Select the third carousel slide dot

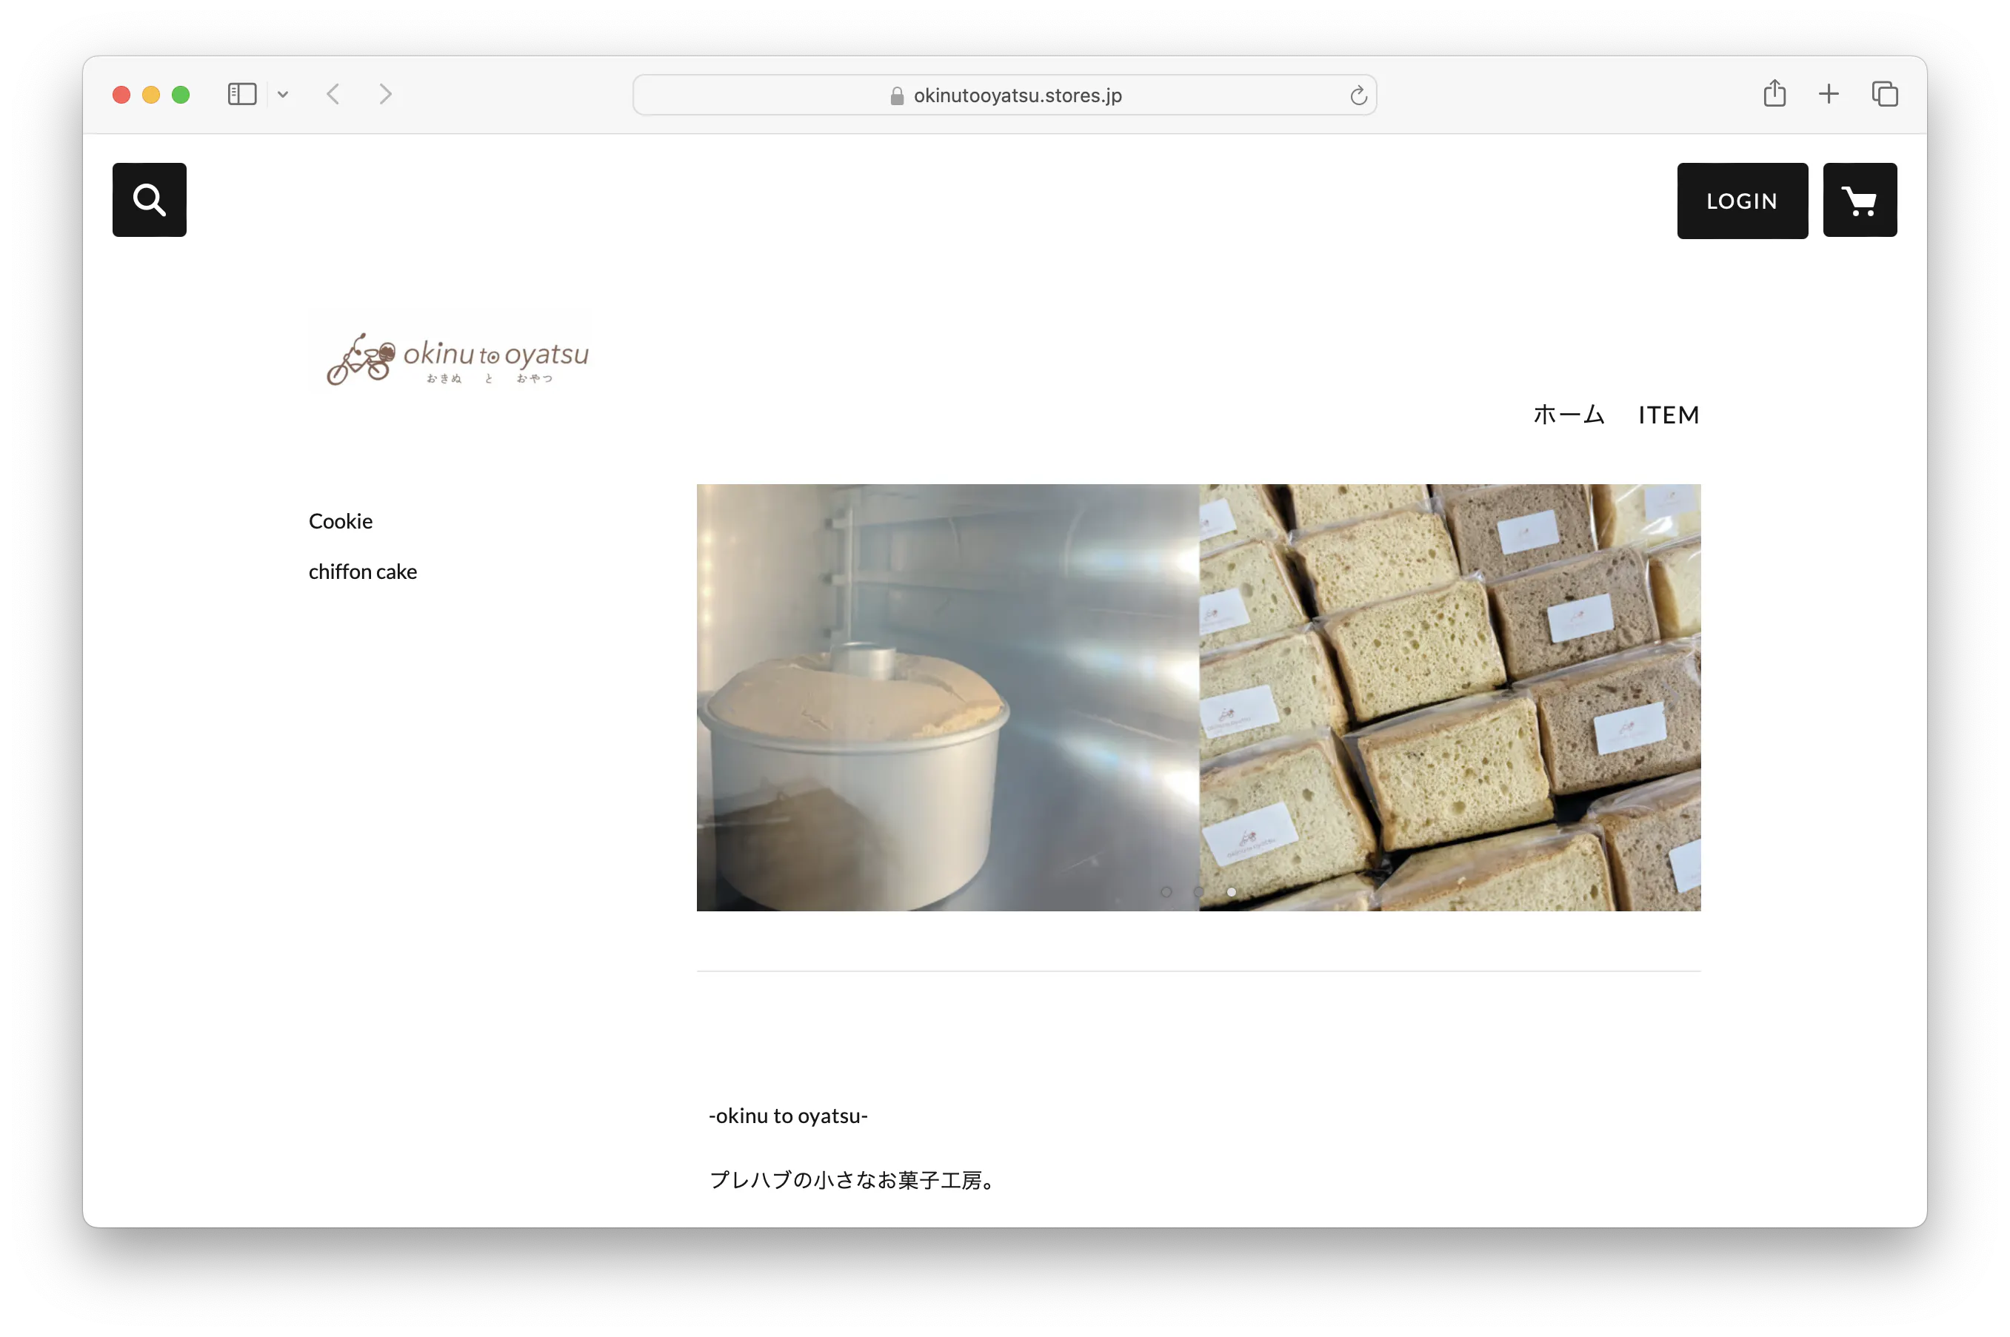coord(1232,892)
